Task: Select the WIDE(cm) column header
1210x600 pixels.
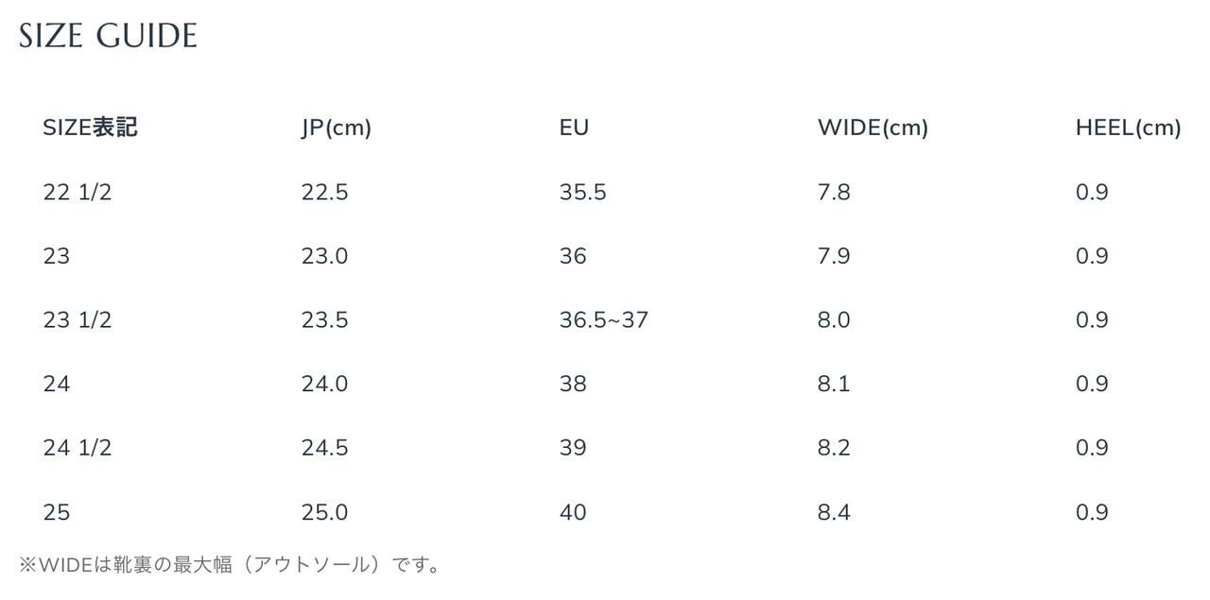Action: point(873,129)
